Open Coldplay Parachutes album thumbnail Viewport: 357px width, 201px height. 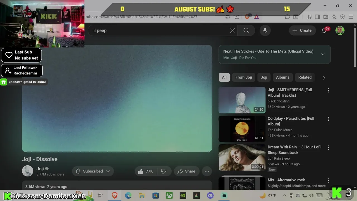point(242,129)
